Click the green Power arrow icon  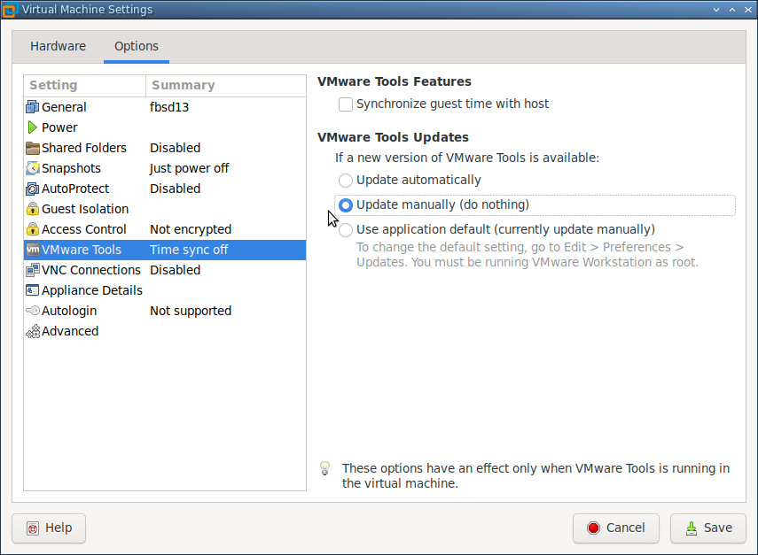coord(33,127)
